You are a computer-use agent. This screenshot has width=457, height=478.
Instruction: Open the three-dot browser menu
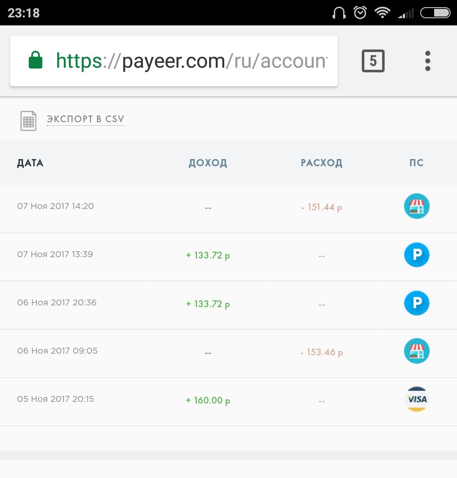[427, 61]
